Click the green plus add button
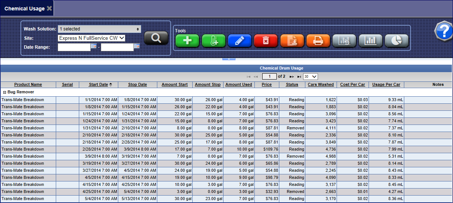Image resolution: width=453 pixels, height=203 pixels. click(187, 41)
